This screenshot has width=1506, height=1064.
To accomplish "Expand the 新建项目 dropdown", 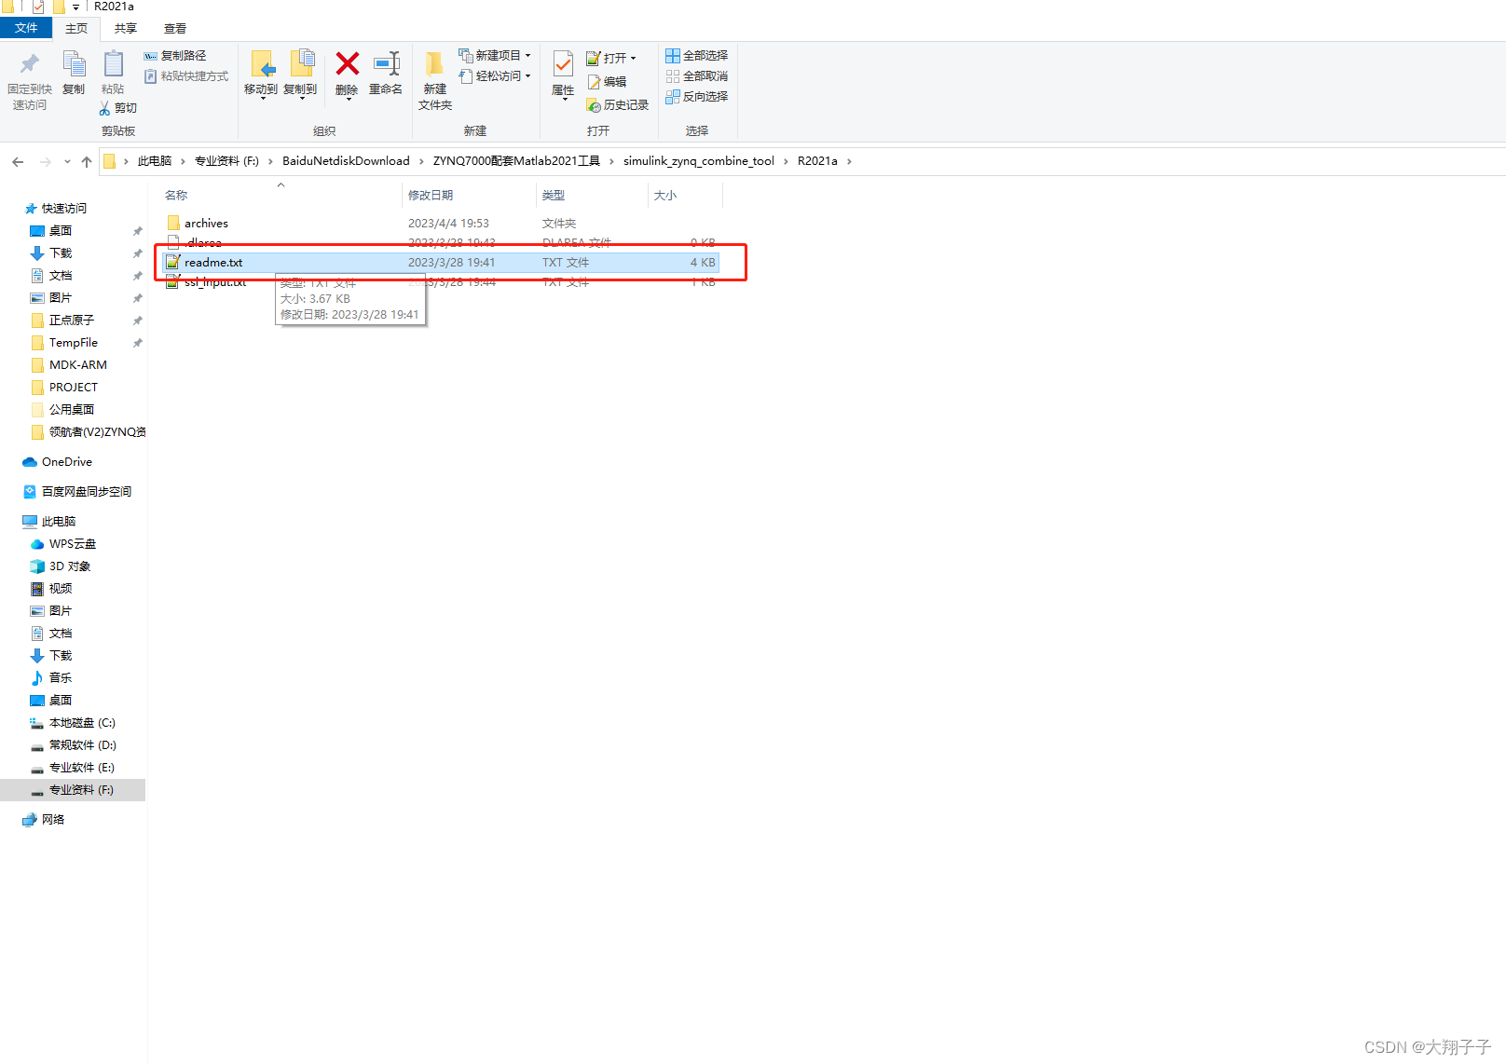I will tap(526, 54).
